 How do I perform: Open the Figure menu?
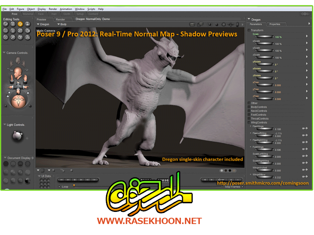(x=20, y=9)
